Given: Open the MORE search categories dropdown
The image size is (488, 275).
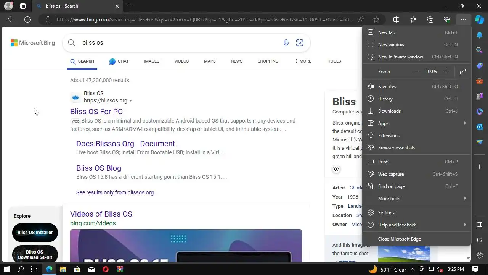Looking at the screenshot, I should (x=303, y=61).
